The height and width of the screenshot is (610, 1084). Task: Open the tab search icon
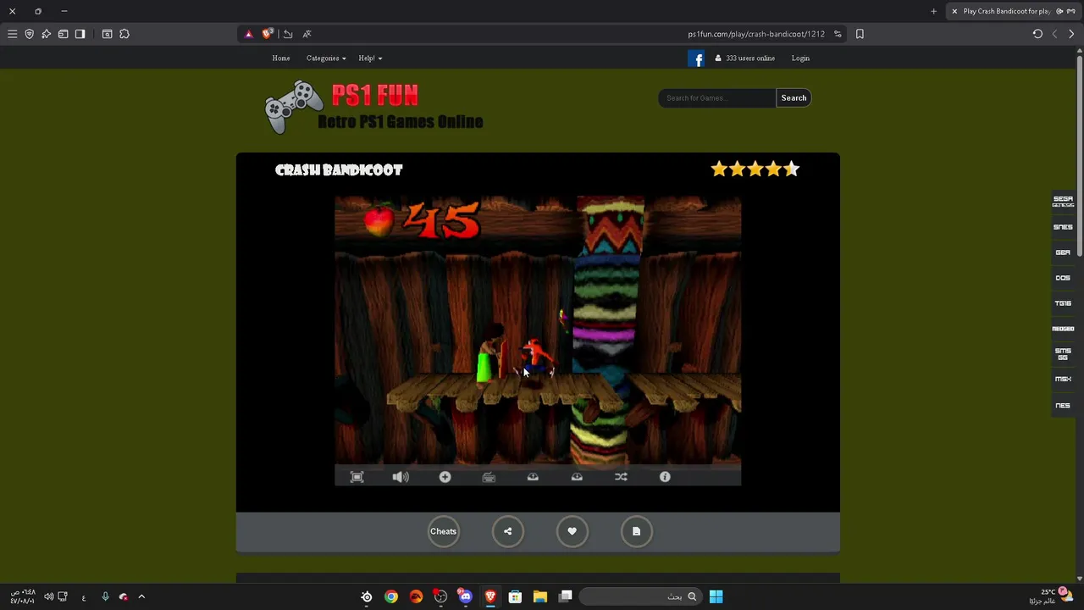point(107,34)
